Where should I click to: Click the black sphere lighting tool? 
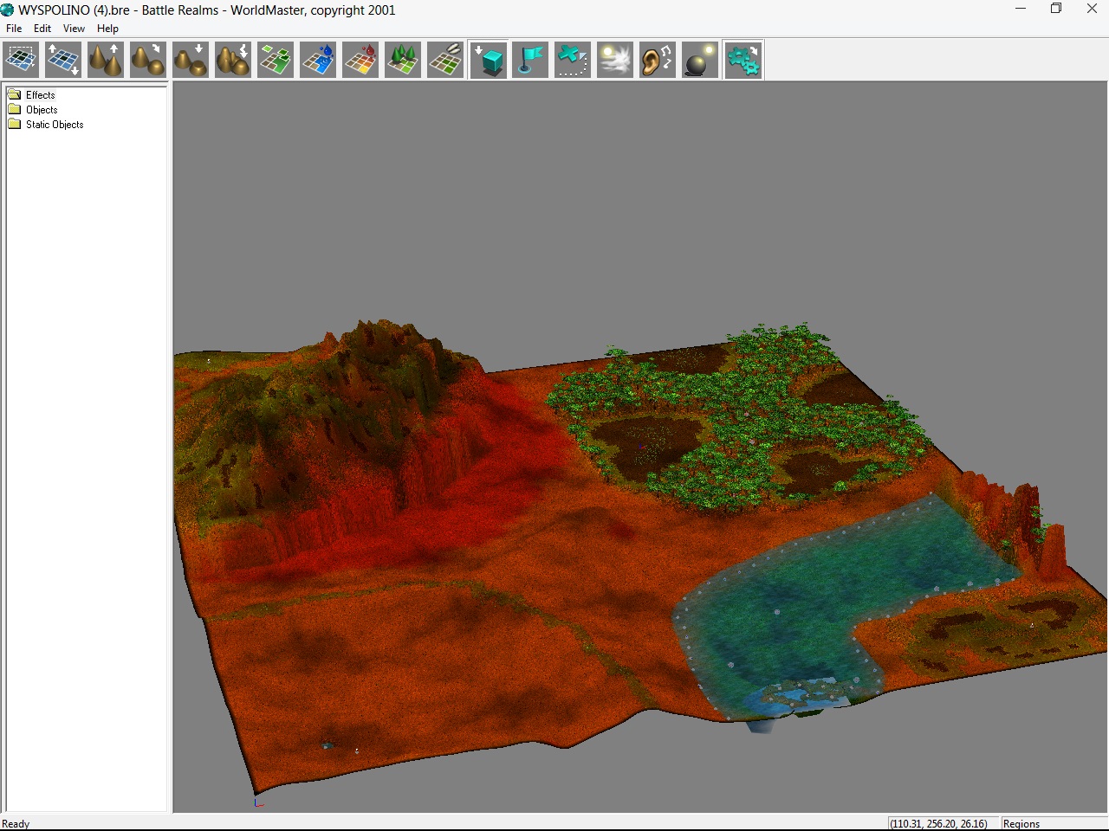tap(700, 61)
